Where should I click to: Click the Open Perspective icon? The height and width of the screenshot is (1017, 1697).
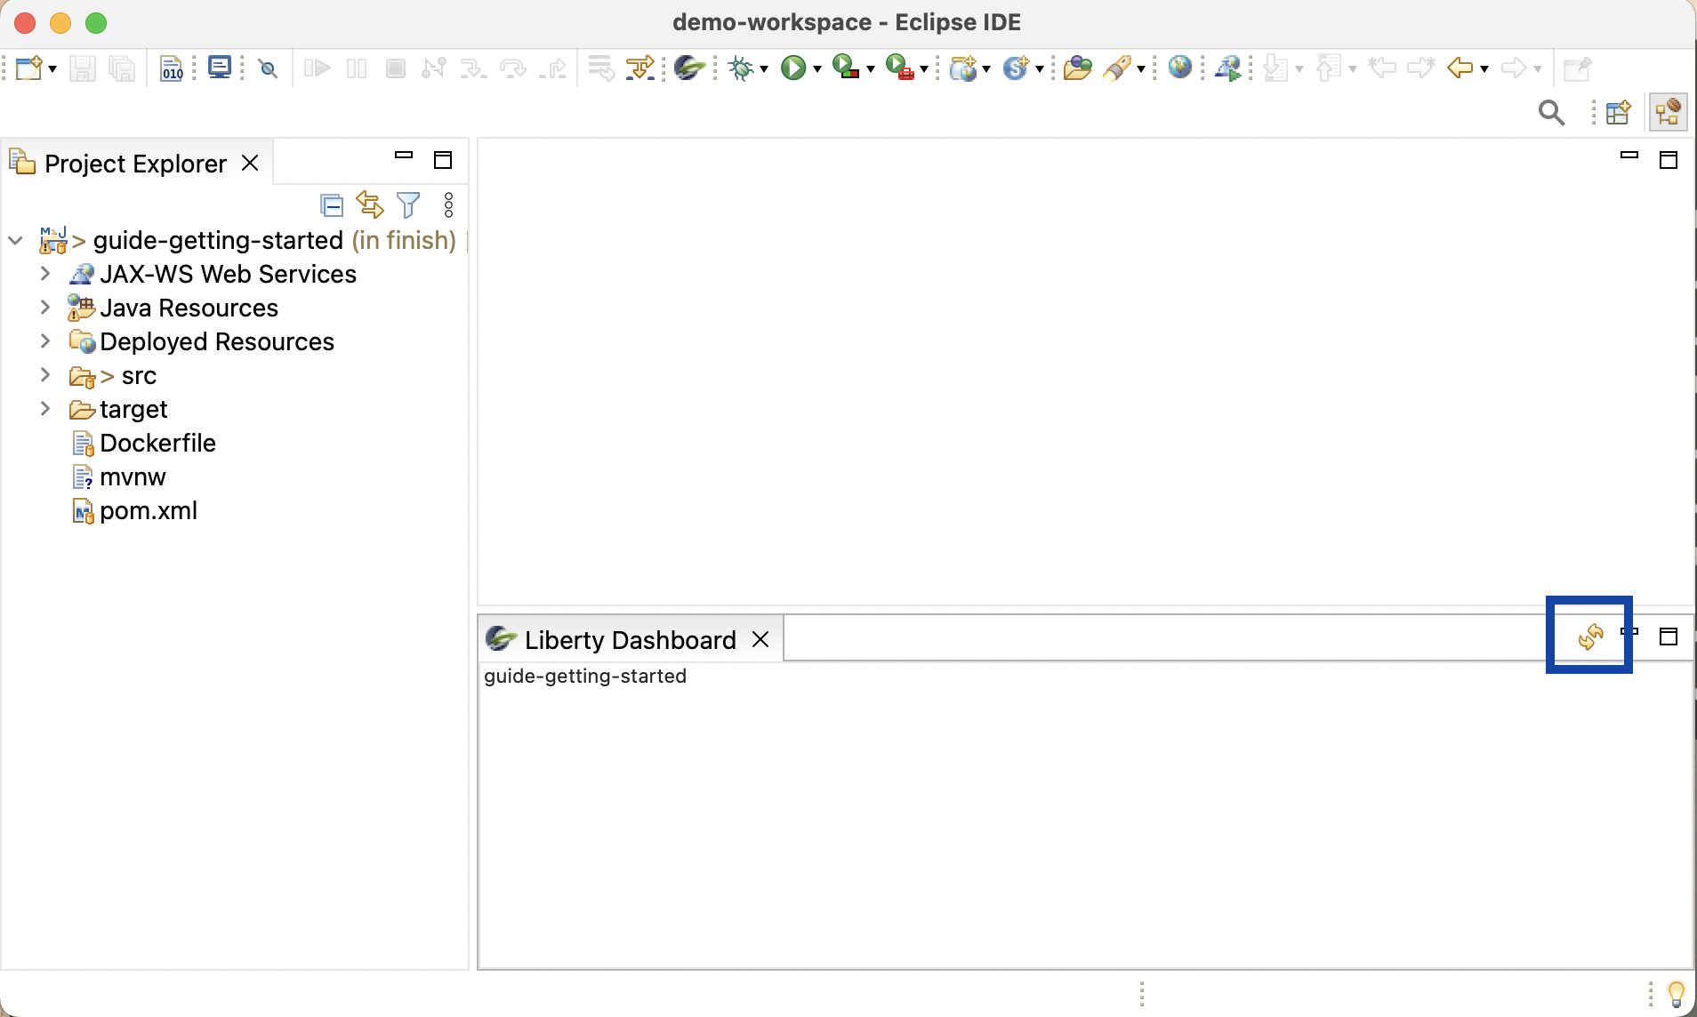1619,112
